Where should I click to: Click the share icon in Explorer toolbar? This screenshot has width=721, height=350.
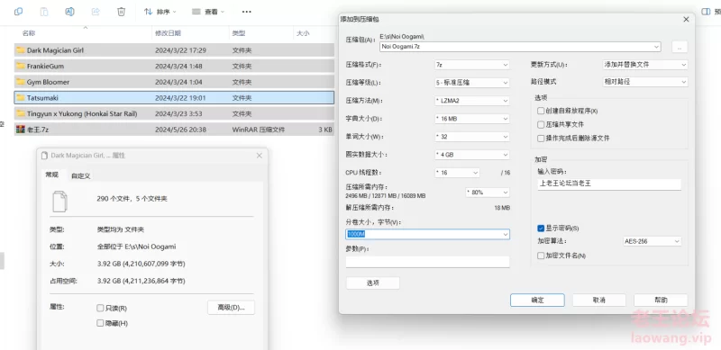coord(96,12)
